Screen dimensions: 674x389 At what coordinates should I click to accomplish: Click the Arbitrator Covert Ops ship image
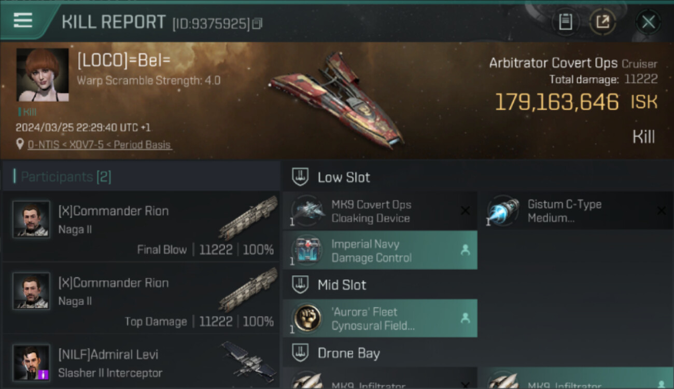[x=337, y=100]
